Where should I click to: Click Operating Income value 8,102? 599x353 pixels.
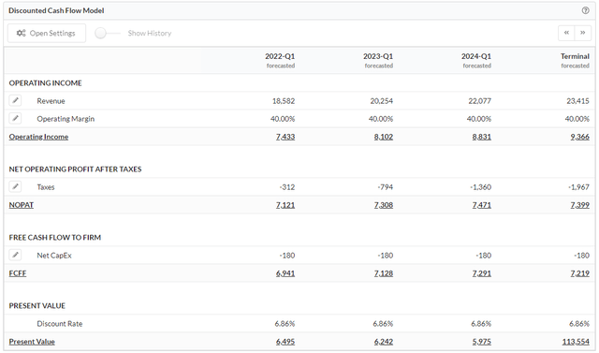(x=384, y=137)
